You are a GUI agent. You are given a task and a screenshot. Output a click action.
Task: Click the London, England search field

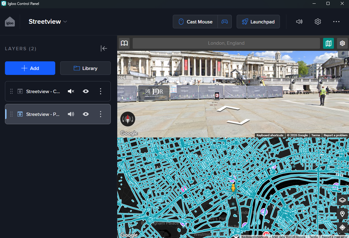[x=226, y=43]
